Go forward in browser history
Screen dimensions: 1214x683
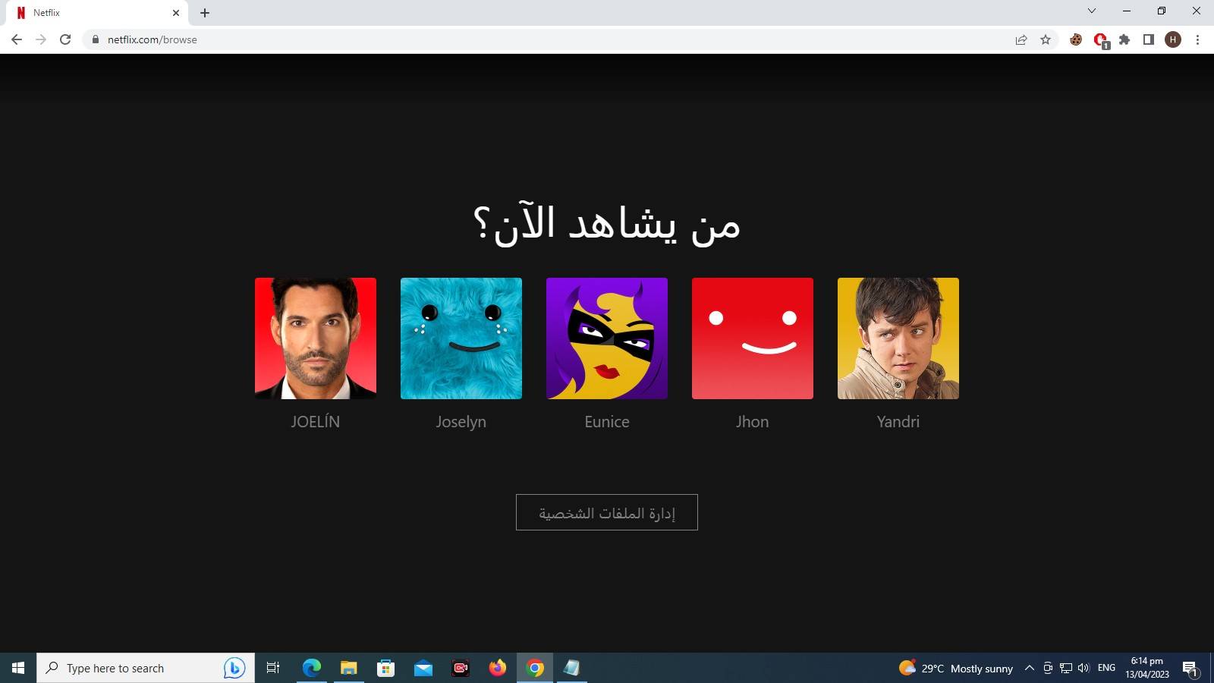[41, 39]
